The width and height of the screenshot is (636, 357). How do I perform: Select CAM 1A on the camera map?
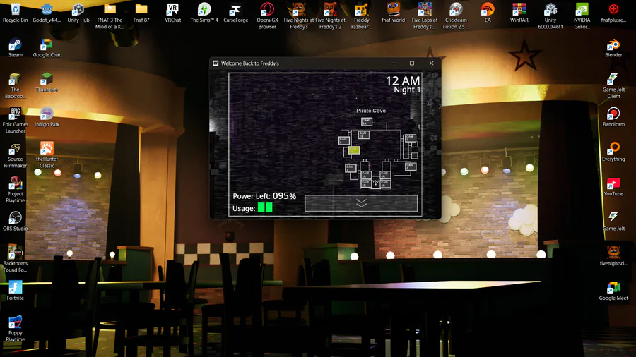367,121
